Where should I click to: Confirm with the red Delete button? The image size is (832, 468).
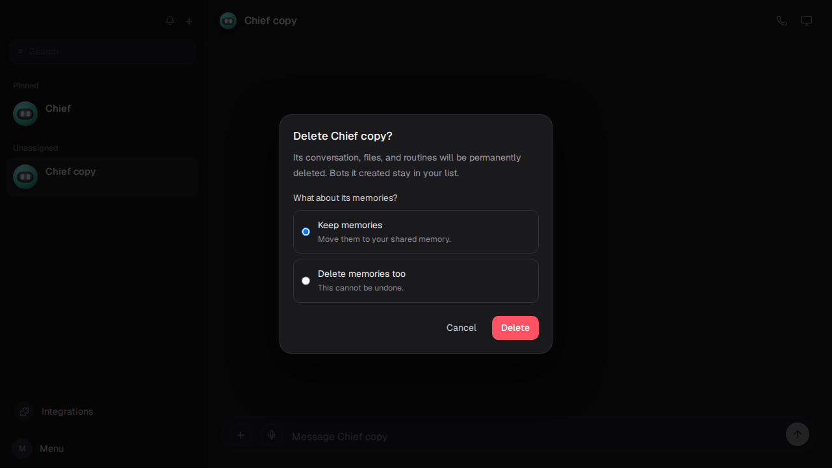pos(515,328)
